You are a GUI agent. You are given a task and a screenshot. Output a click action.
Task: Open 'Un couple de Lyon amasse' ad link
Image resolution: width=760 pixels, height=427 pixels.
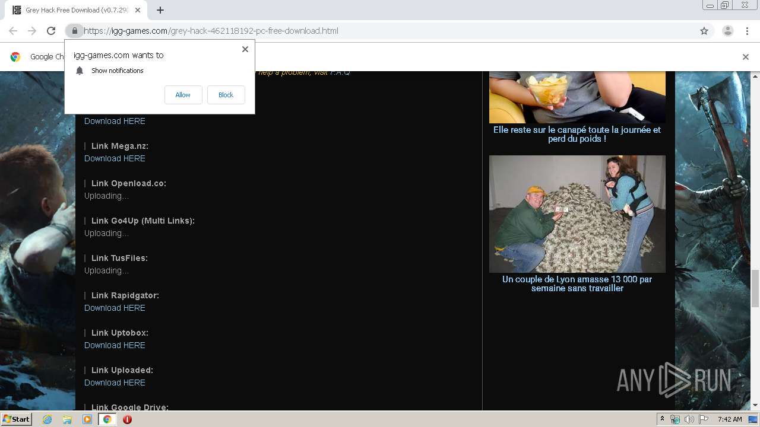coord(577,283)
